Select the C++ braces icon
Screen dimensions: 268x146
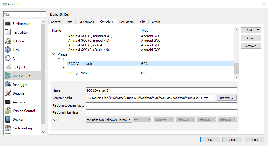pos(8,59)
